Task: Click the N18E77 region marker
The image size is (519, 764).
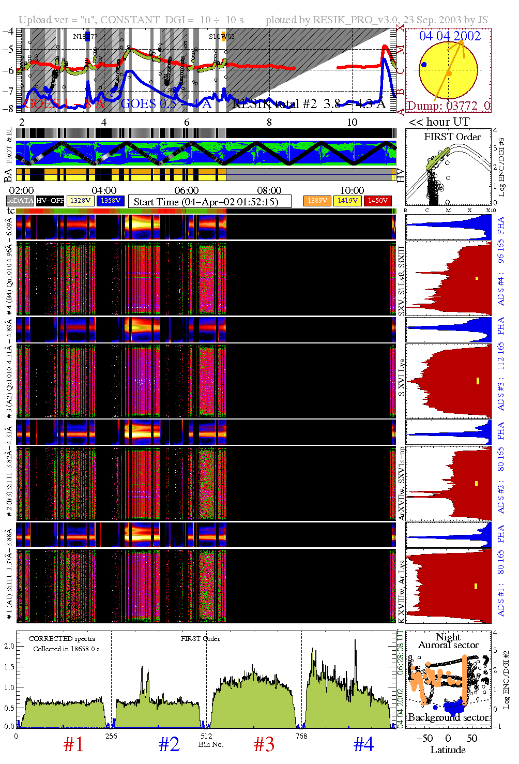Action: pos(88,36)
